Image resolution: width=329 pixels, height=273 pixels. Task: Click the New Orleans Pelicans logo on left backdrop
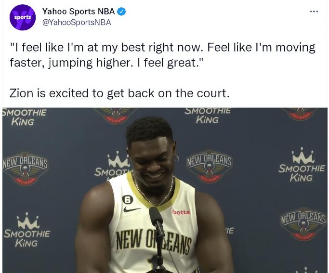point(25,169)
